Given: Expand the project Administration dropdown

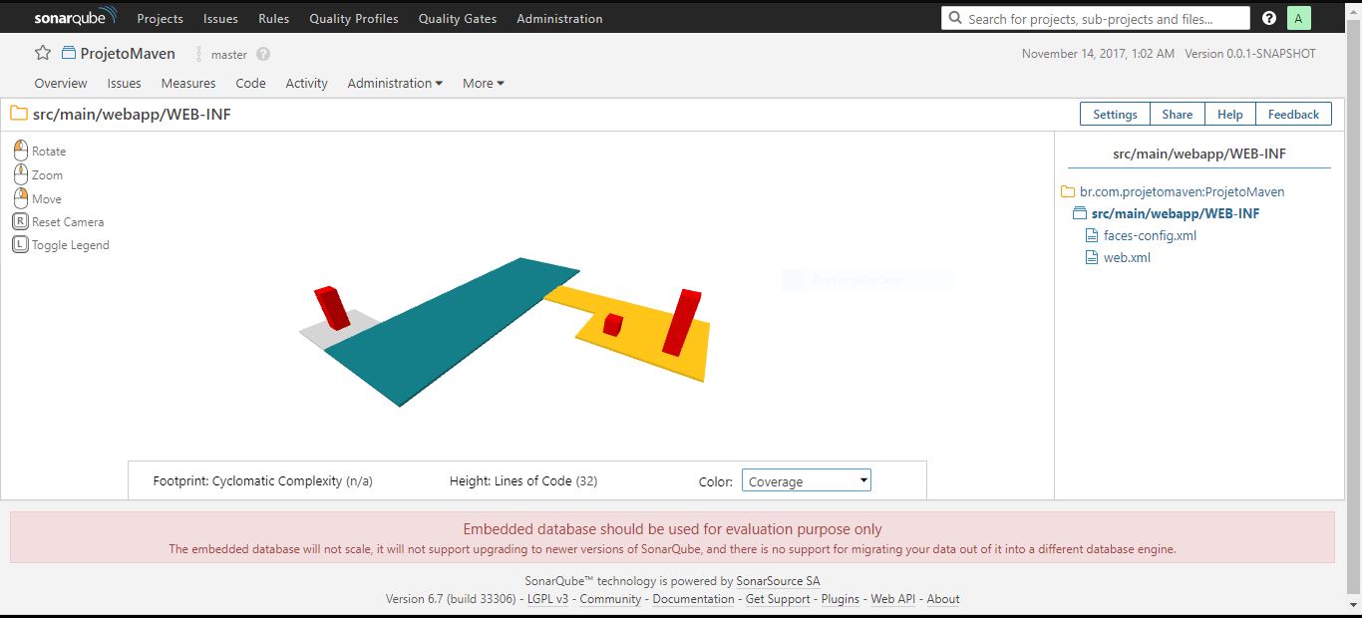Looking at the screenshot, I should click(x=395, y=84).
